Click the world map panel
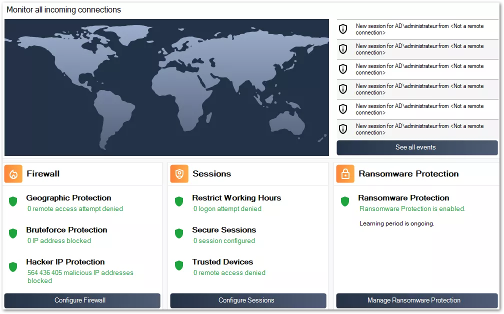This screenshot has height=314, width=504. (x=167, y=87)
